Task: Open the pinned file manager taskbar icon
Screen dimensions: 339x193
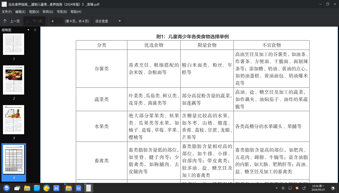Action: tap(27, 188)
